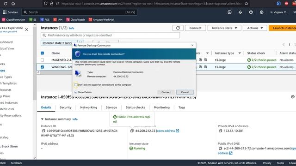The image size is (296, 166).
Task: Focus Find instance filter field
Action: pyautogui.click(x=110, y=35)
